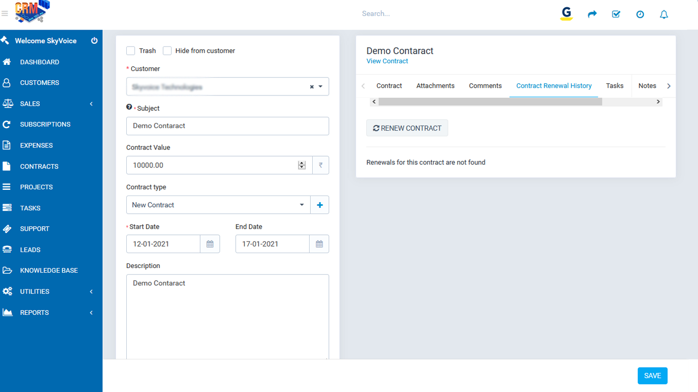Viewport: 698px width, 392px height.
Task: Click the plus icon to add contract type
Action: click(320, 205)
